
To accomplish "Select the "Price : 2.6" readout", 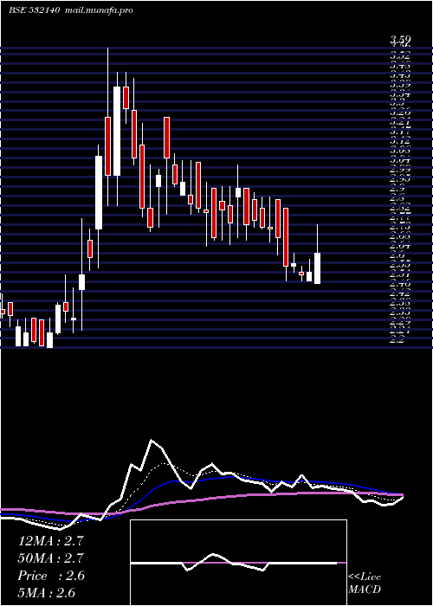I will pos(50,576).
